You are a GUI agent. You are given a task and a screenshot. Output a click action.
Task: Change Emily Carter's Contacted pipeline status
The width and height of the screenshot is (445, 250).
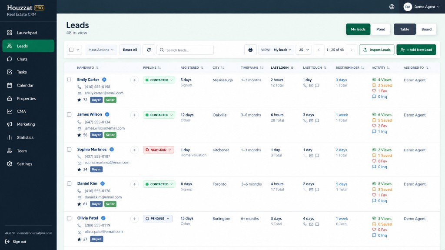(x=159, y=80)
